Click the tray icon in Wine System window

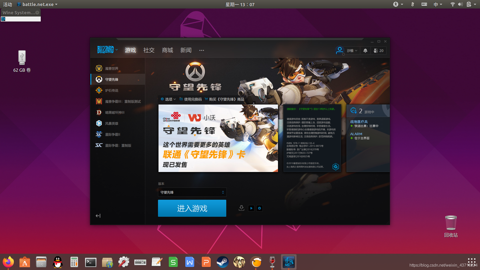coord(3,19)
